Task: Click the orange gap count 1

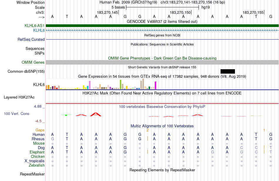Action: pos(264,130)
